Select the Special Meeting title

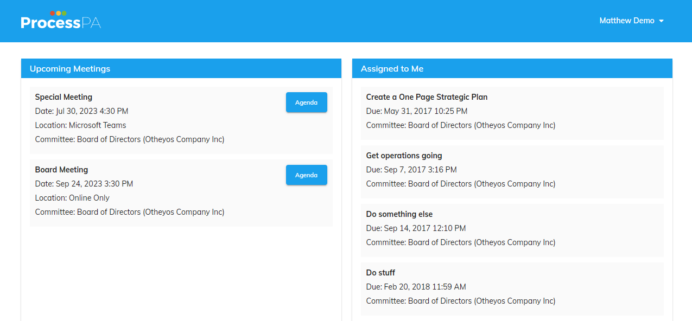(x=64, y=97)
